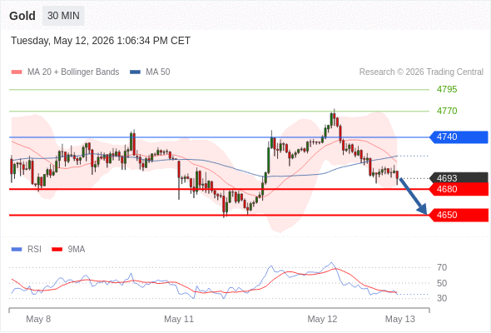Click the RSI legend swatch

pyautogui.click(x=17, y=250)
